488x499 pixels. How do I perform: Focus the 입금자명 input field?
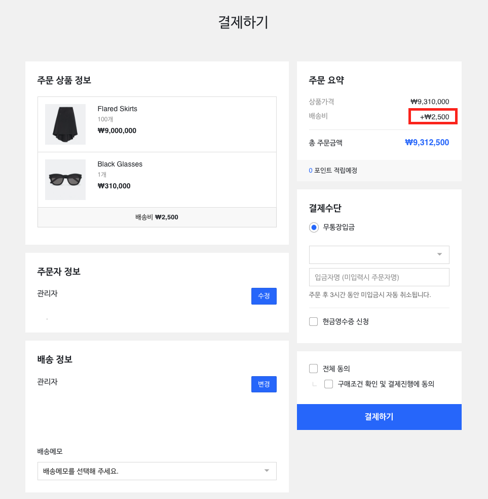pos(379,277)
